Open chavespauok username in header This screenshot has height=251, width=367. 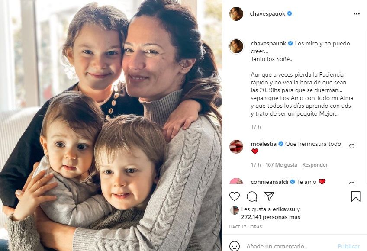(267, 13)
